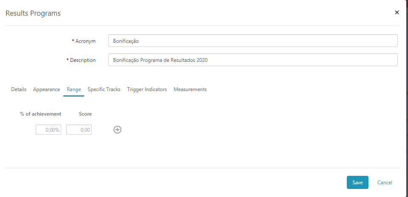Go to the Trigger Indicators tab

(147, 89)
